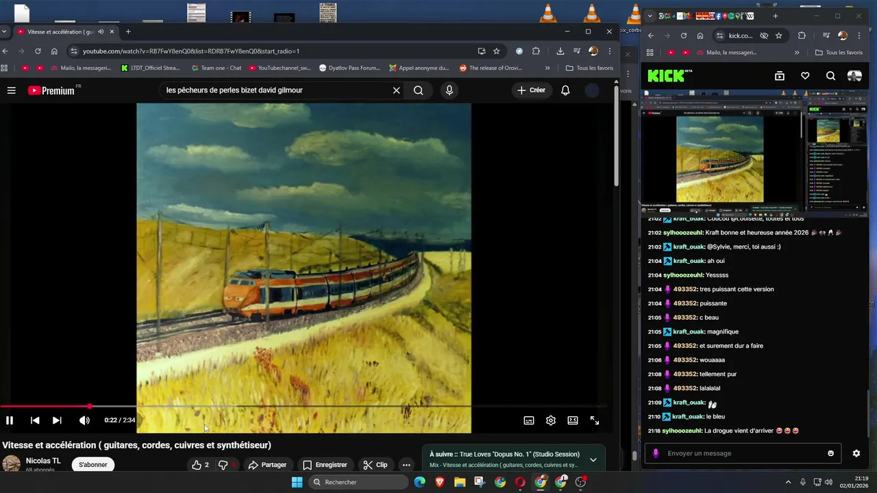Go to YouTube Premium home logo
Screen dimensions: 877x493
point(52,90)
